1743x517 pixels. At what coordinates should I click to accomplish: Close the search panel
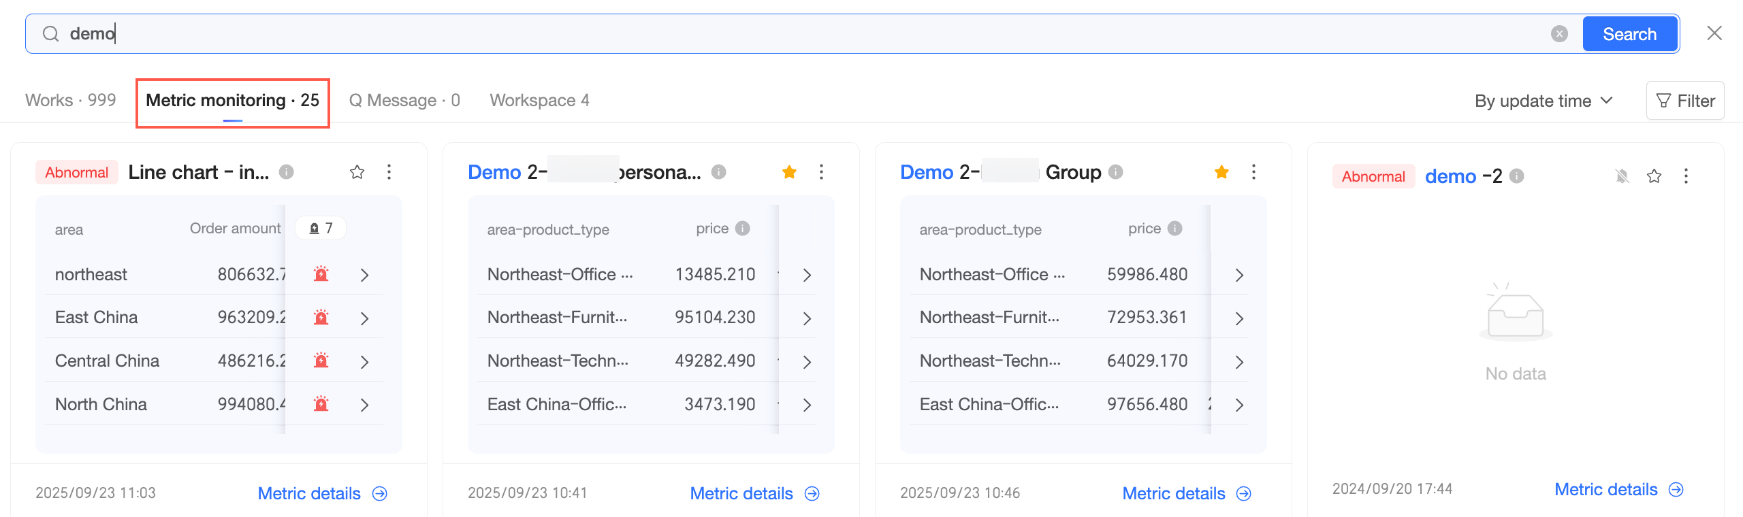1714,33
